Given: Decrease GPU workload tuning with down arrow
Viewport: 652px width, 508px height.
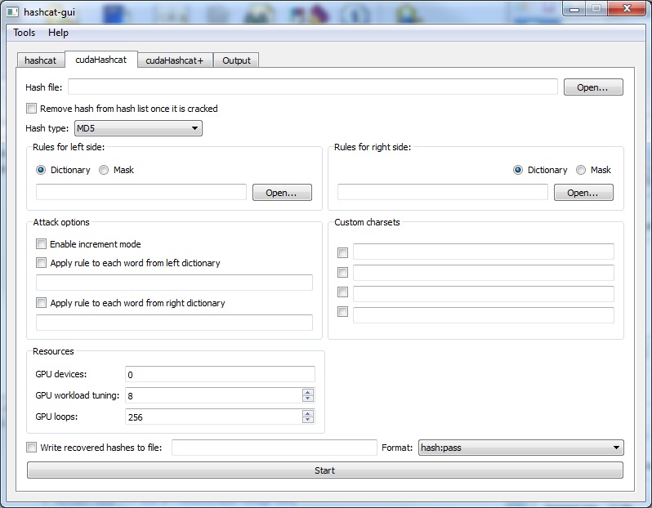Looking at the screenshot, I should coord(308,399).
